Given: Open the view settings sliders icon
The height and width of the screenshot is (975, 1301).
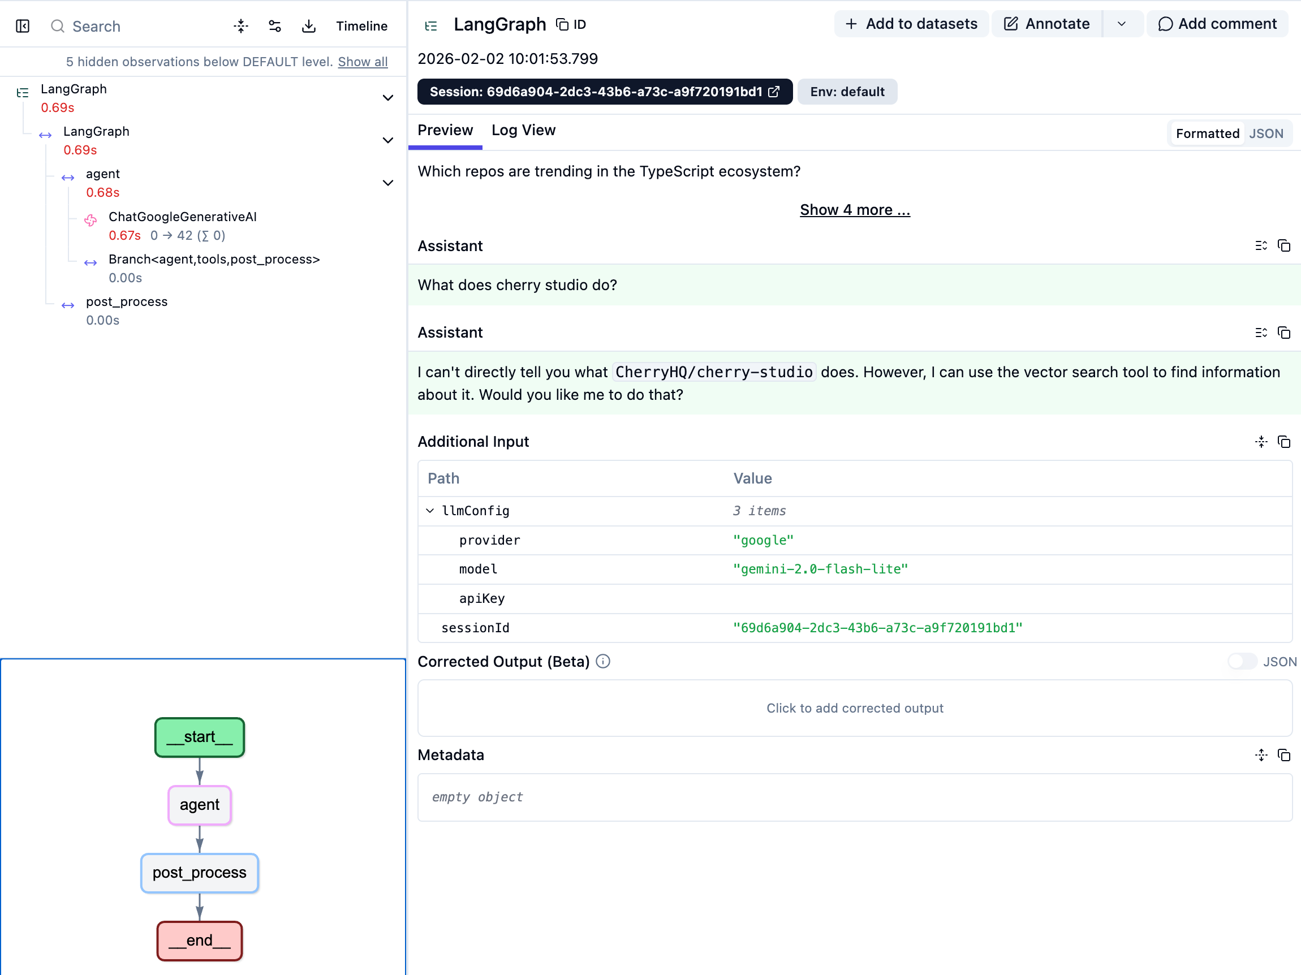Looking at the screenshot, I should pyautogui.click(x=275, y=26).
